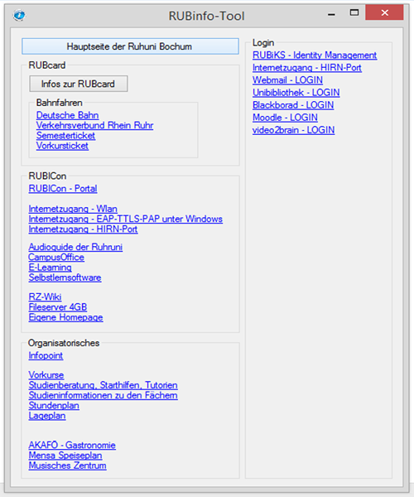The image size is (414, 497).
Task: Click the Infos zur RUBcard button
Action: point(79,84)
